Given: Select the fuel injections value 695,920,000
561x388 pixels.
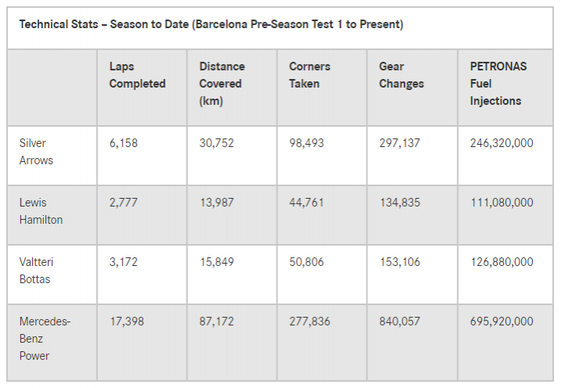Looking at the screenshot, I should pos(501,322).
